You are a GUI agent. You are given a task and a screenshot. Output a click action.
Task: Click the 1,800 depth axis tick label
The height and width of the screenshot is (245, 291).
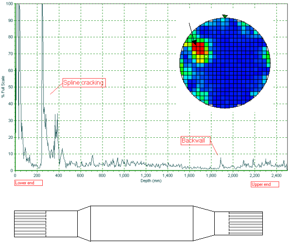211,175
